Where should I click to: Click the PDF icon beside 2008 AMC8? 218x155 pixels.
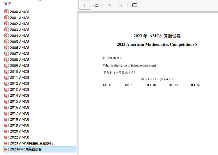[6, 59]
